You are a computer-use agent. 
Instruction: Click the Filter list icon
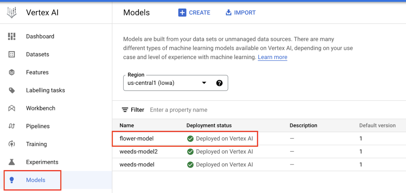[125, 110]
